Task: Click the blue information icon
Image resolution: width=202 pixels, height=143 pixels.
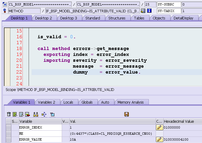Action: click(x=149, y=11)
